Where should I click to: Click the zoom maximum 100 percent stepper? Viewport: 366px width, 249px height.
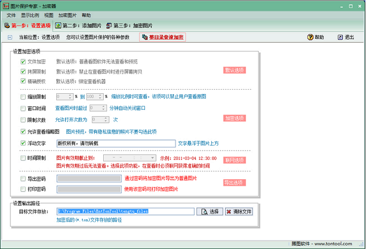click(100, 96)
